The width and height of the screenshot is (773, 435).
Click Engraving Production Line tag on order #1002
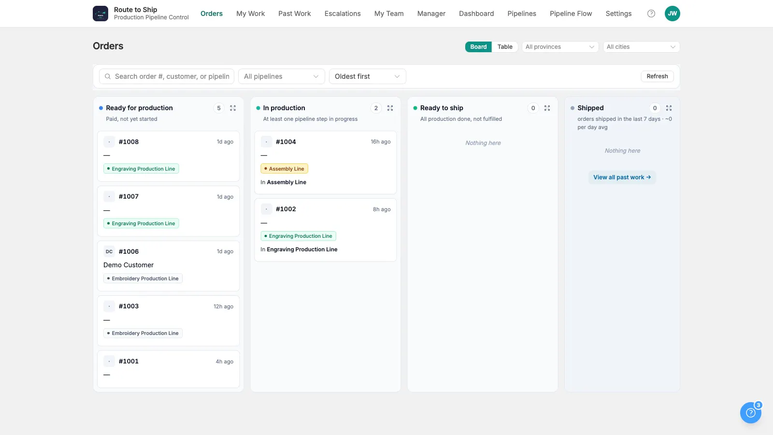pos(298,236)
